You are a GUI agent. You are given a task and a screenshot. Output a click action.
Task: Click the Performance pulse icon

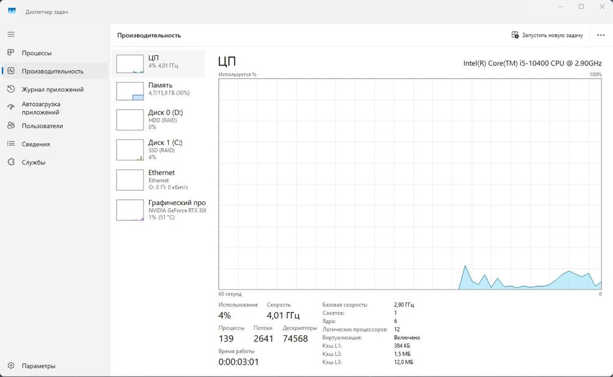pyautogui.click(x=11, y=71)
